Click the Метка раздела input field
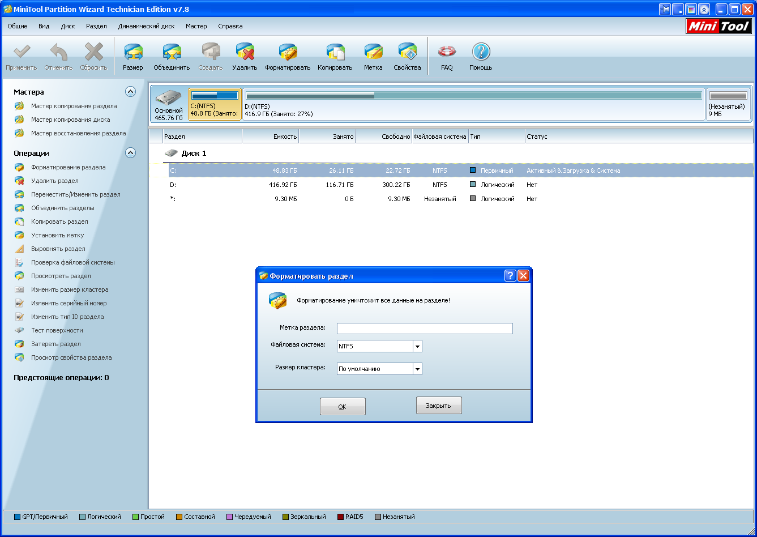 pos(425,329)
